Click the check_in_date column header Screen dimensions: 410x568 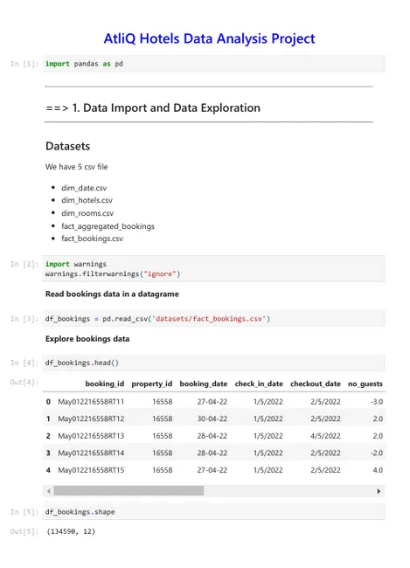tap(259, 384)
